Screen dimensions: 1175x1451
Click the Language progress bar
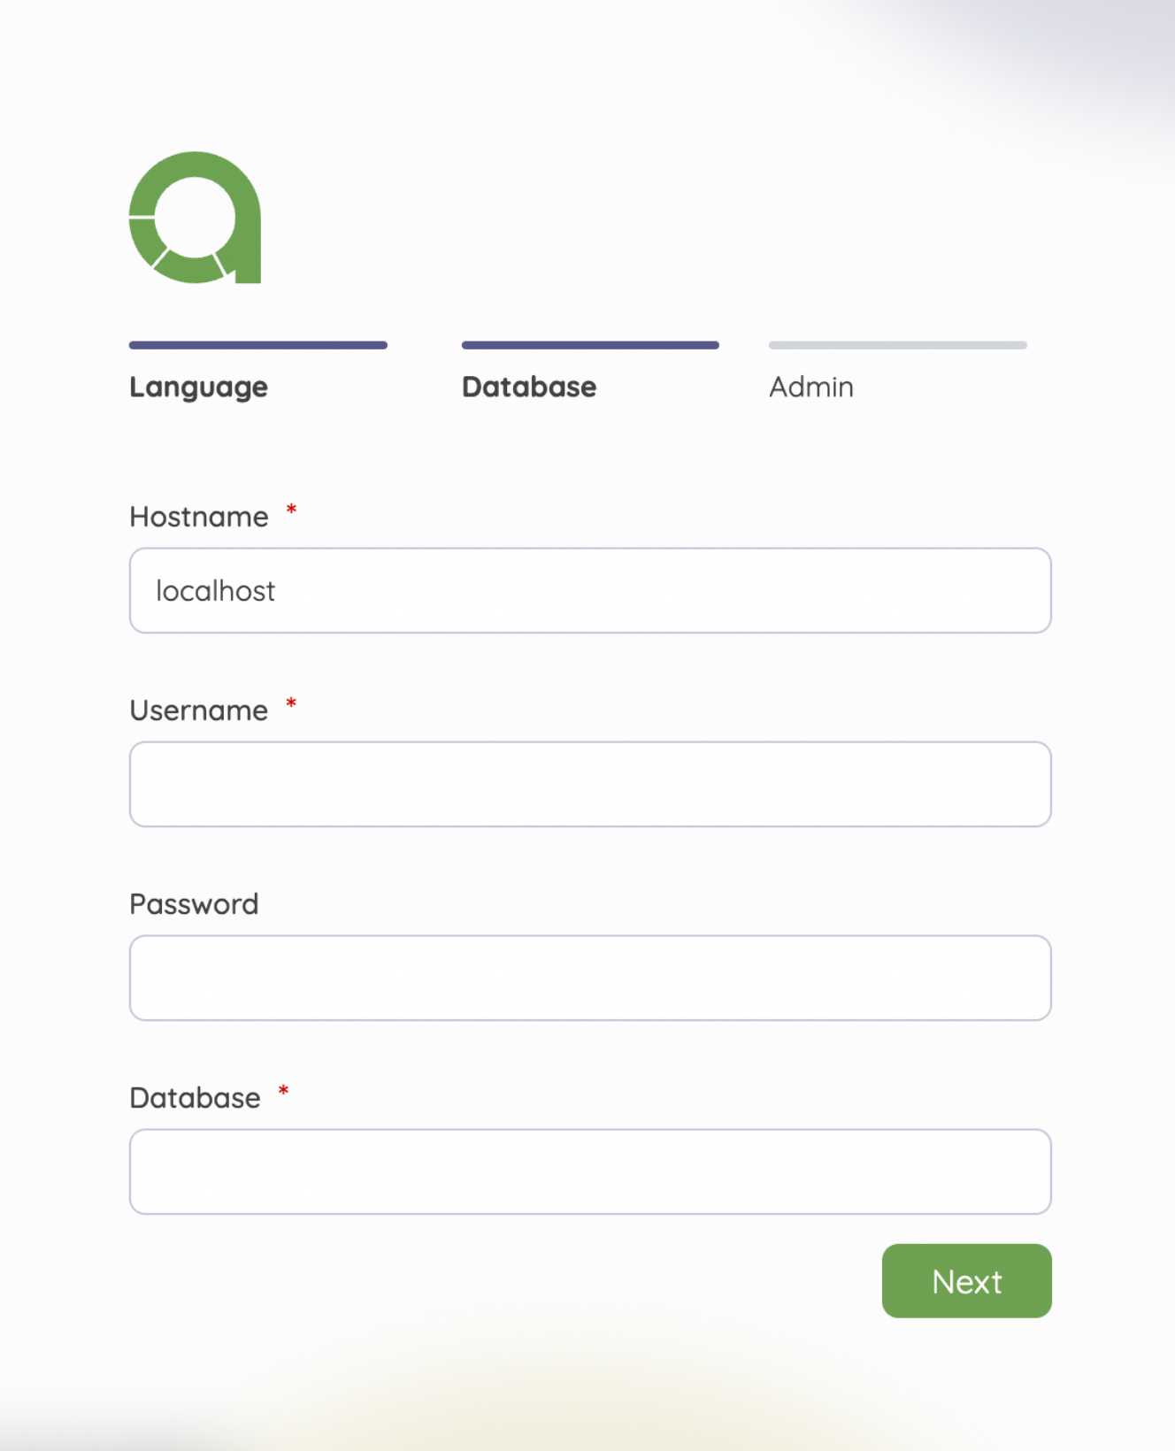[x=258, y=345]
